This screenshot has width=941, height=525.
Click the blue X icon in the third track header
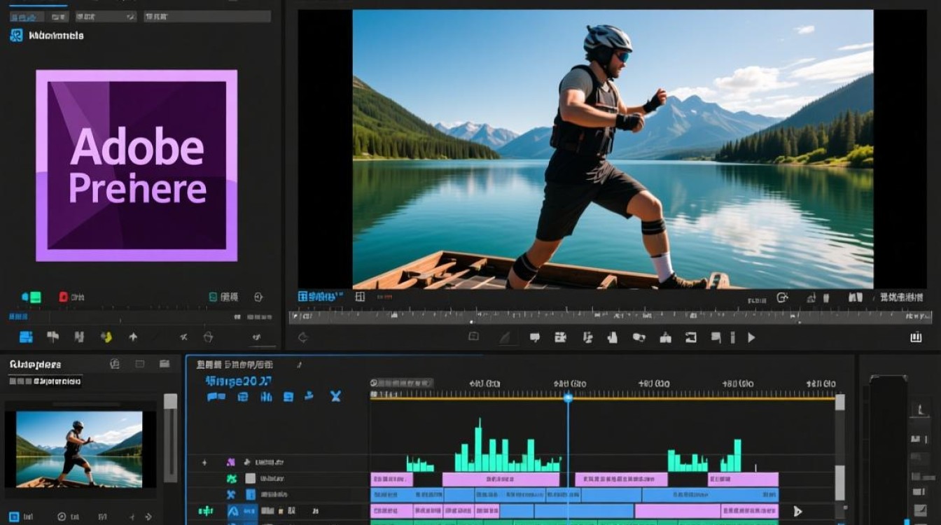232,494
